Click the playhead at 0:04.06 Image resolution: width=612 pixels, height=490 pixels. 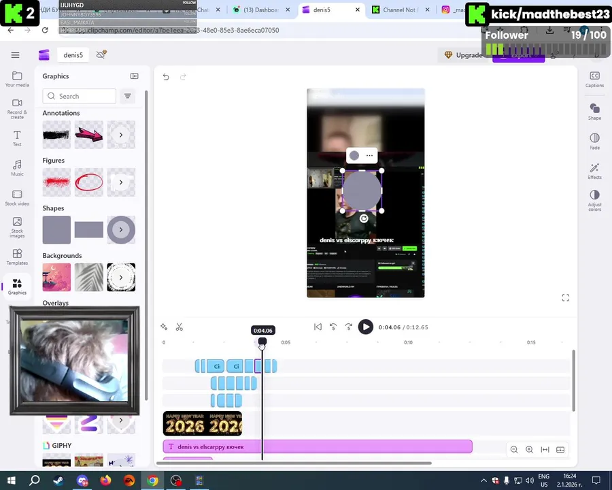pos(262,341)
